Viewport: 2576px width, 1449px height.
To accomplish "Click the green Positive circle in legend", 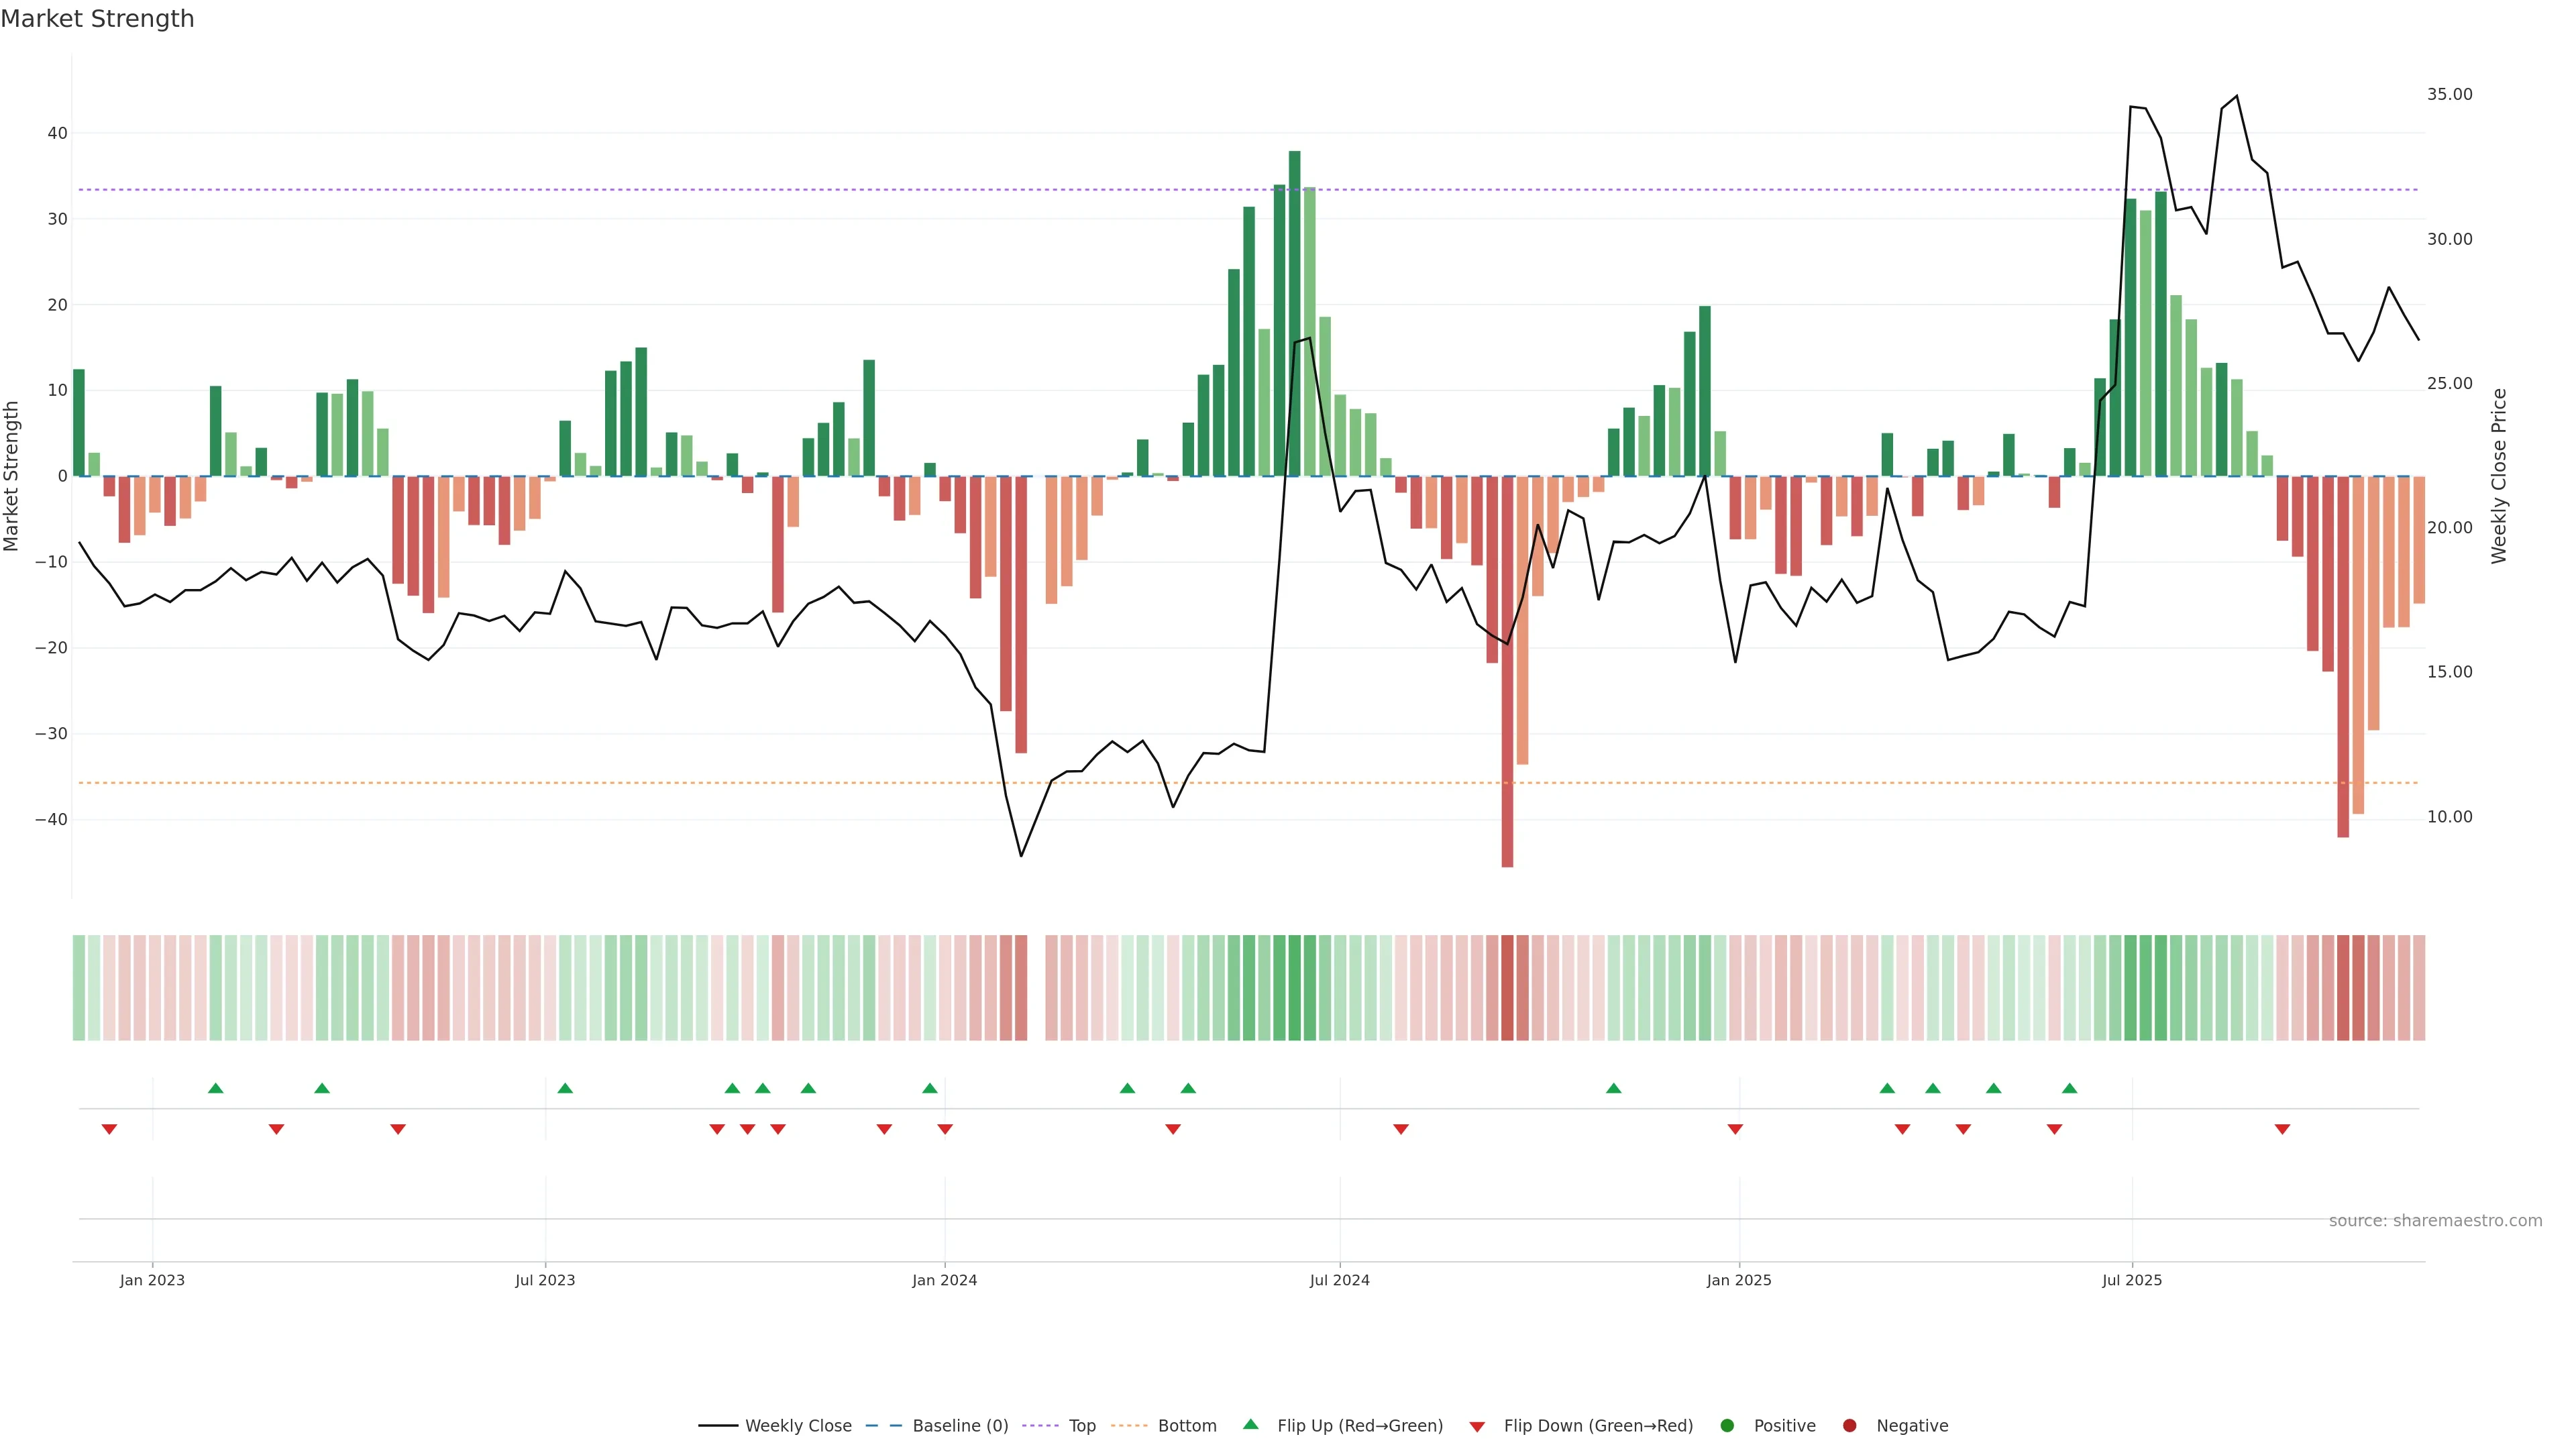I will pos(1727,1426).
